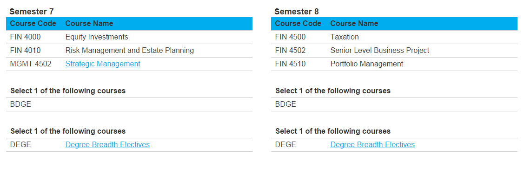Select Senior Level Business Project row
This screenshot has width=524, height=175.
point(394,51)
